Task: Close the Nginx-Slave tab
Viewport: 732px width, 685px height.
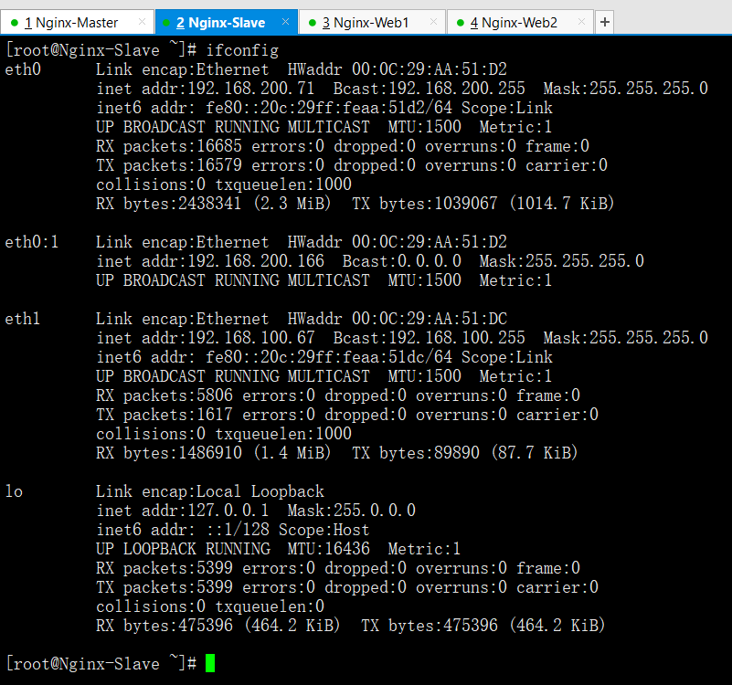Action: pos(285,22)
